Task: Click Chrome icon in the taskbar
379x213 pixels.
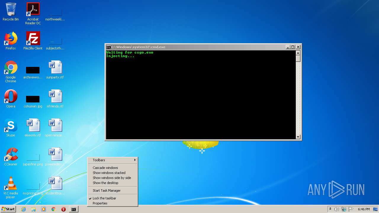Action: pos(54,209)
